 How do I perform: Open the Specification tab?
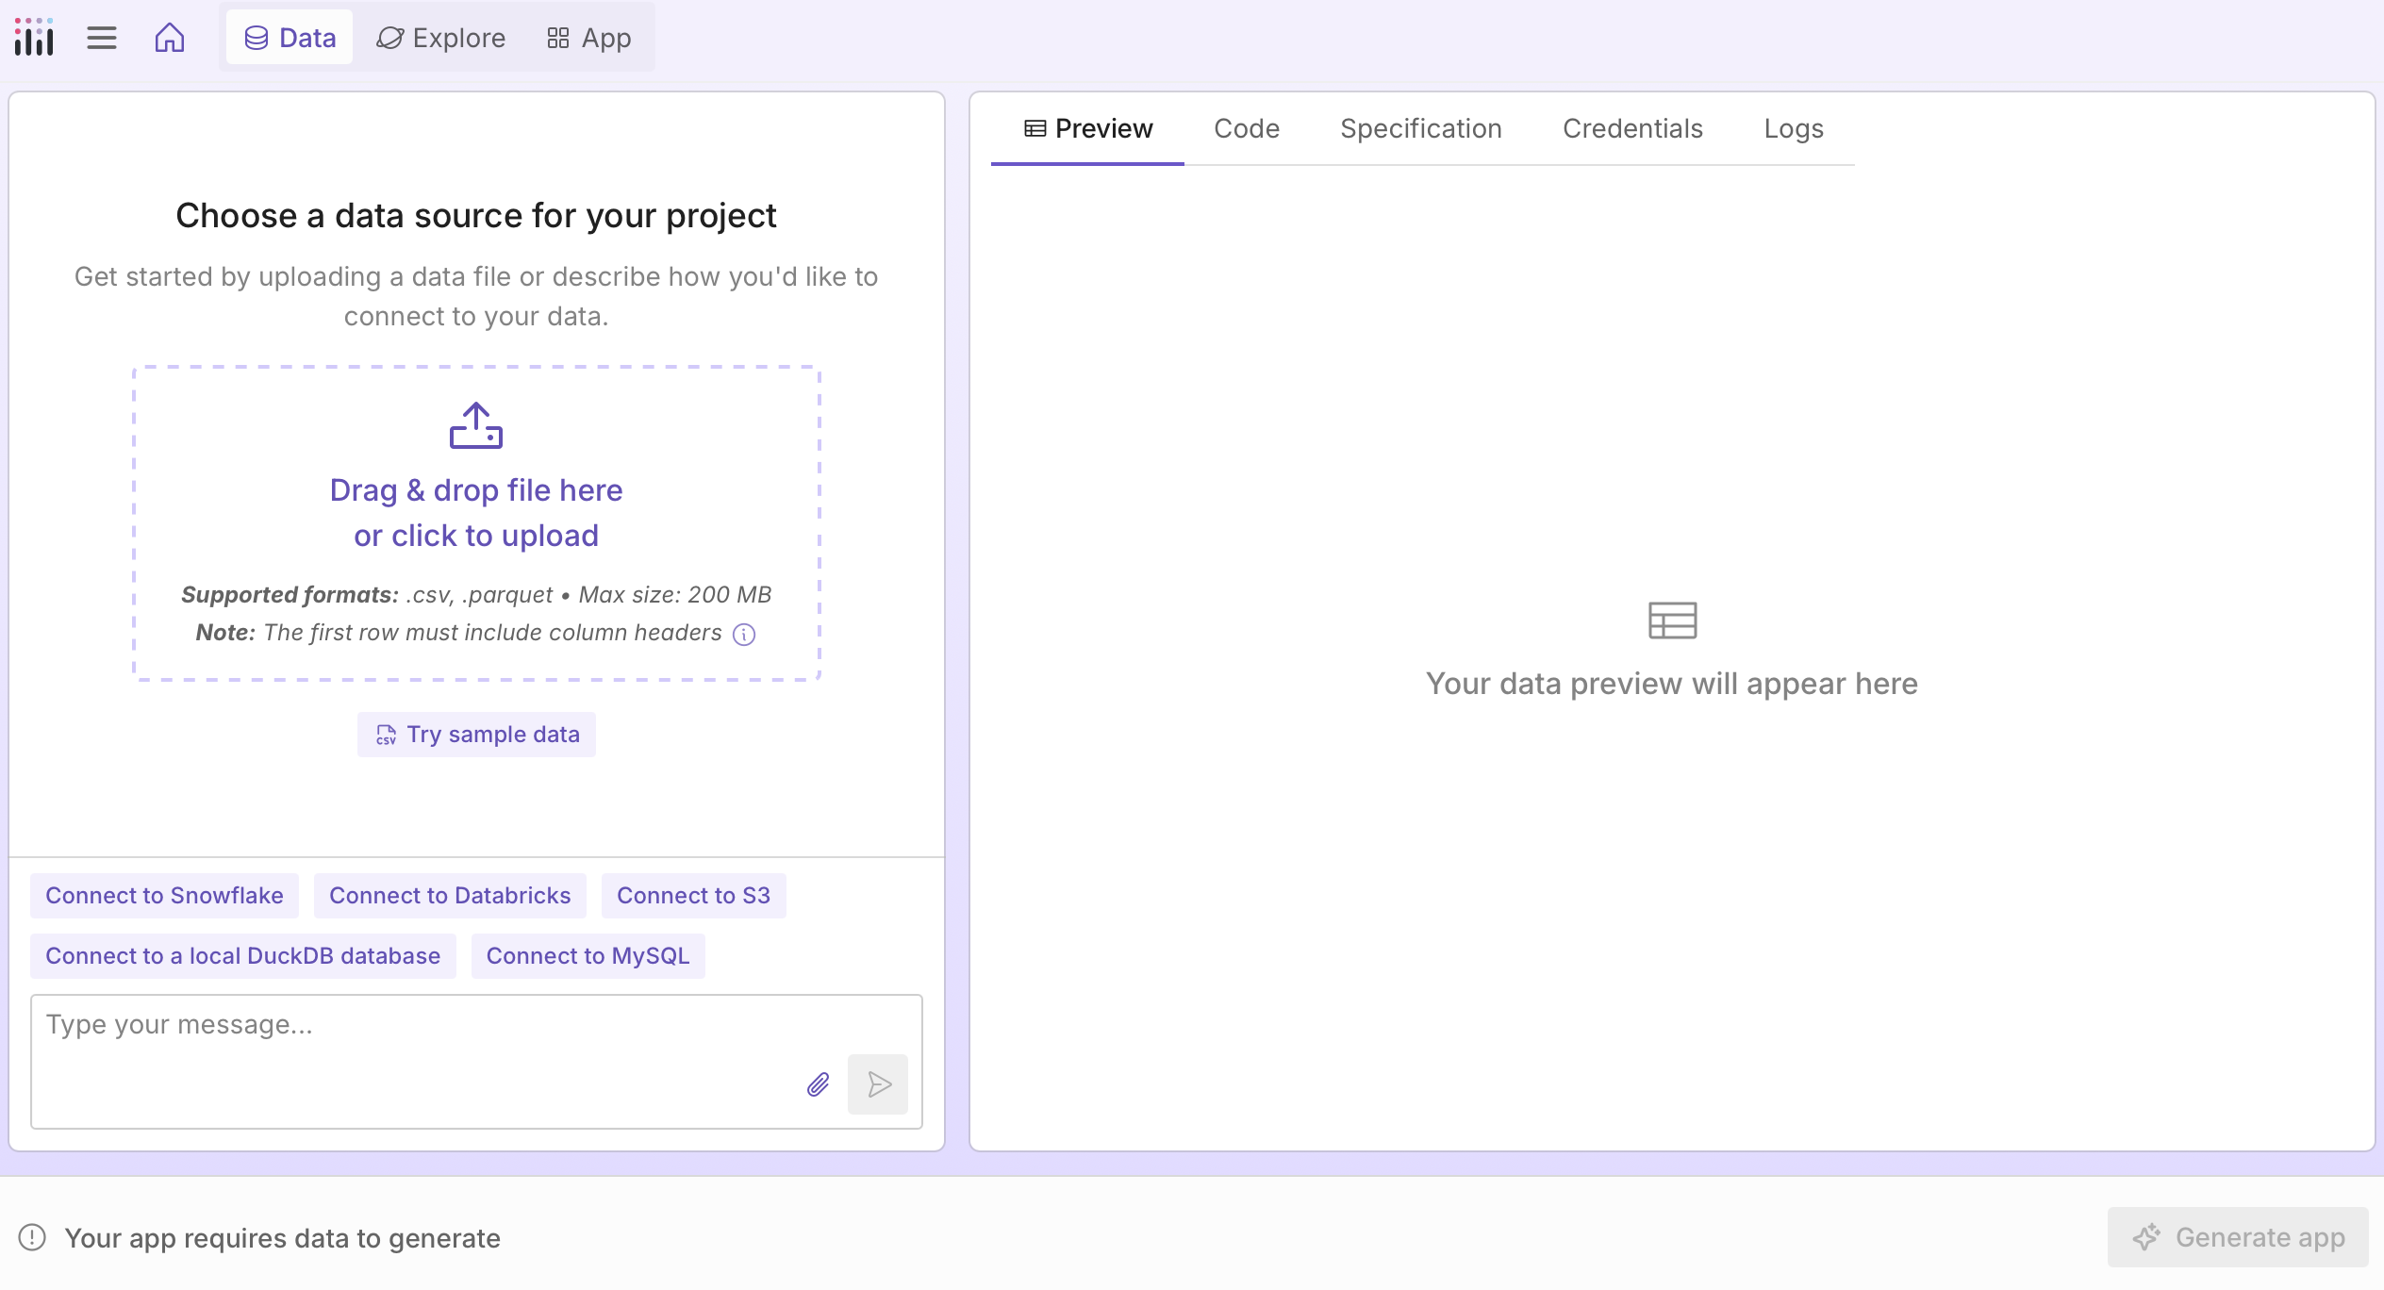pos(1420,128)
